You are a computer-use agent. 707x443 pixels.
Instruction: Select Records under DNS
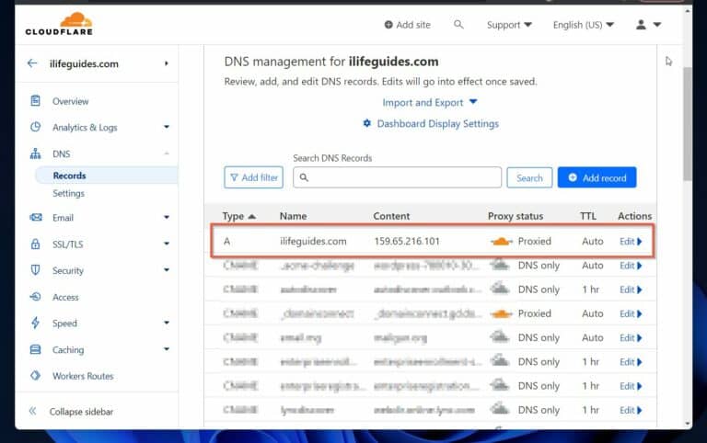point(69,176)
